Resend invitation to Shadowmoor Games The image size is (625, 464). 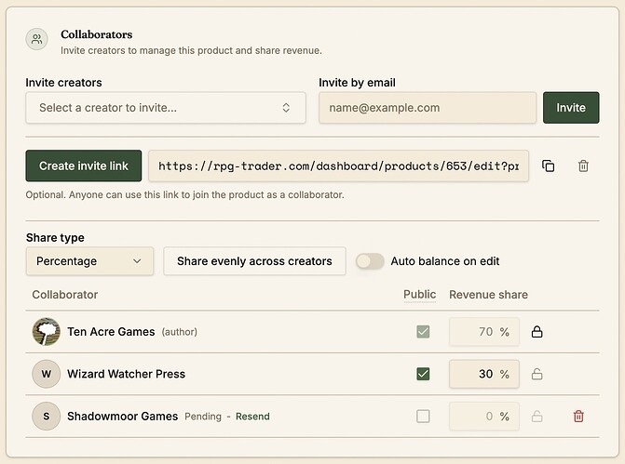(x=252, y=417)
